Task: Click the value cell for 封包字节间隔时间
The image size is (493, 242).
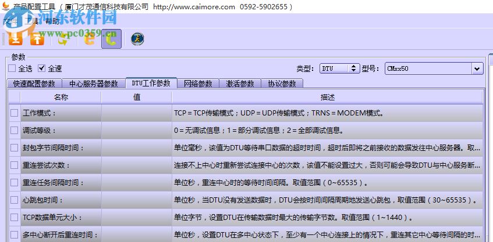Action: point(137,147)
